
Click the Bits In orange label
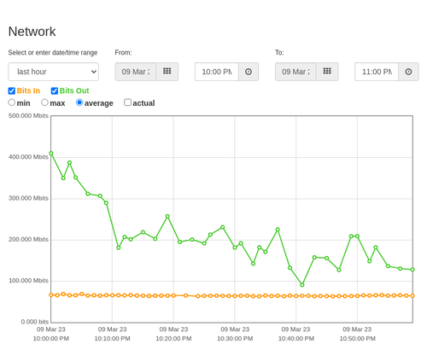28,90
